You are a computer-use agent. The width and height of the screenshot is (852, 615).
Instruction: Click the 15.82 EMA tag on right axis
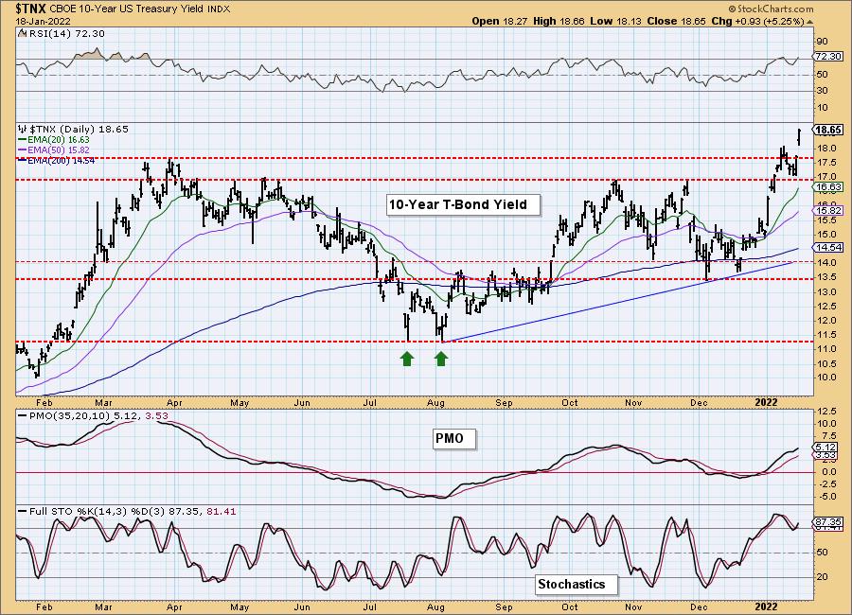(x=828, y=211)
